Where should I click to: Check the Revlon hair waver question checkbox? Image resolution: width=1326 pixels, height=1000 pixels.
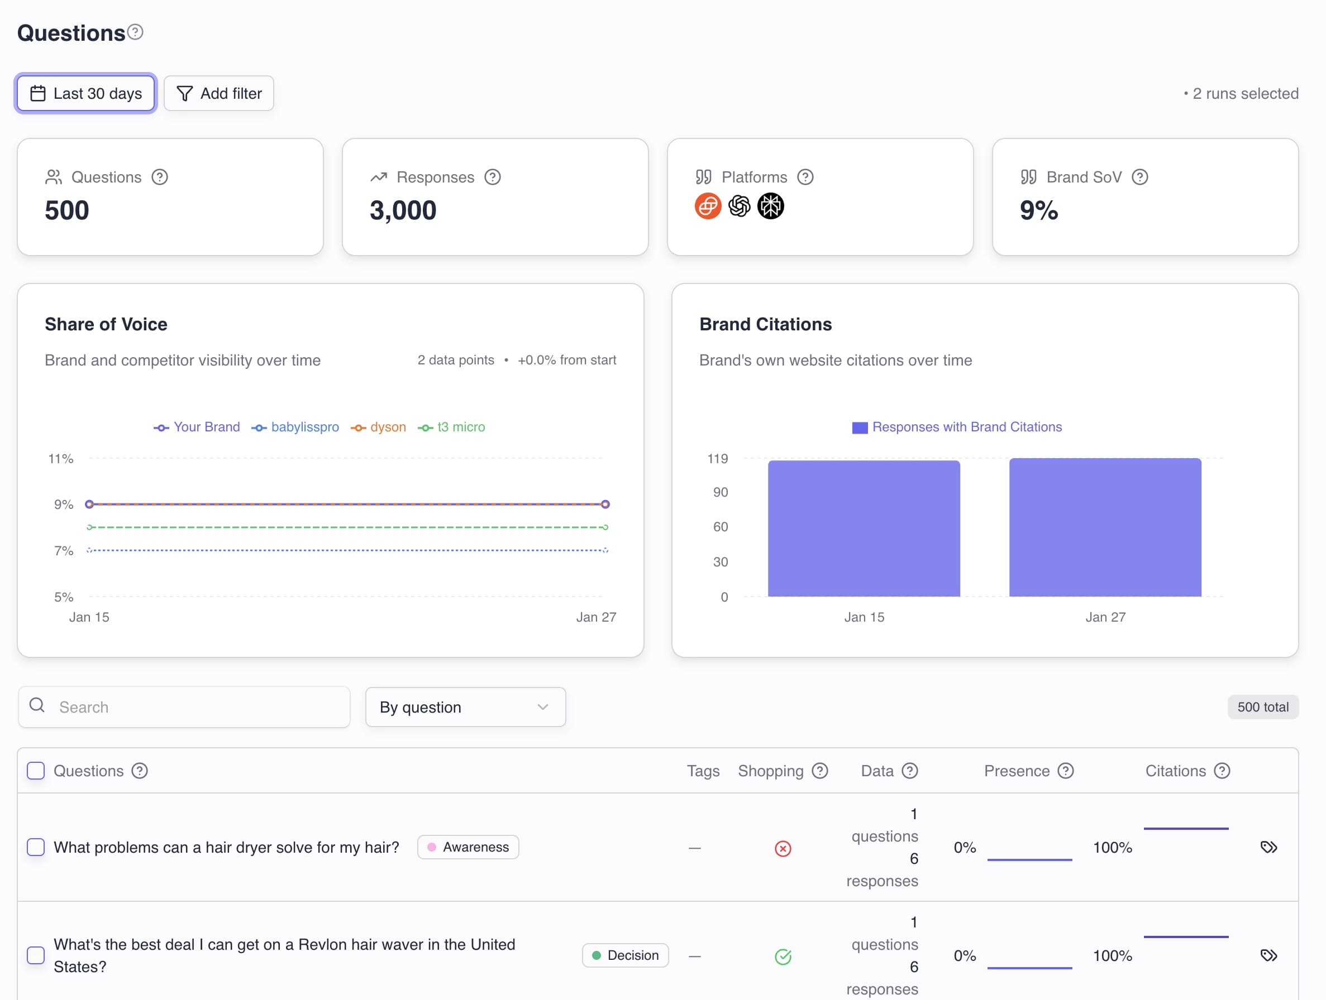35,956
